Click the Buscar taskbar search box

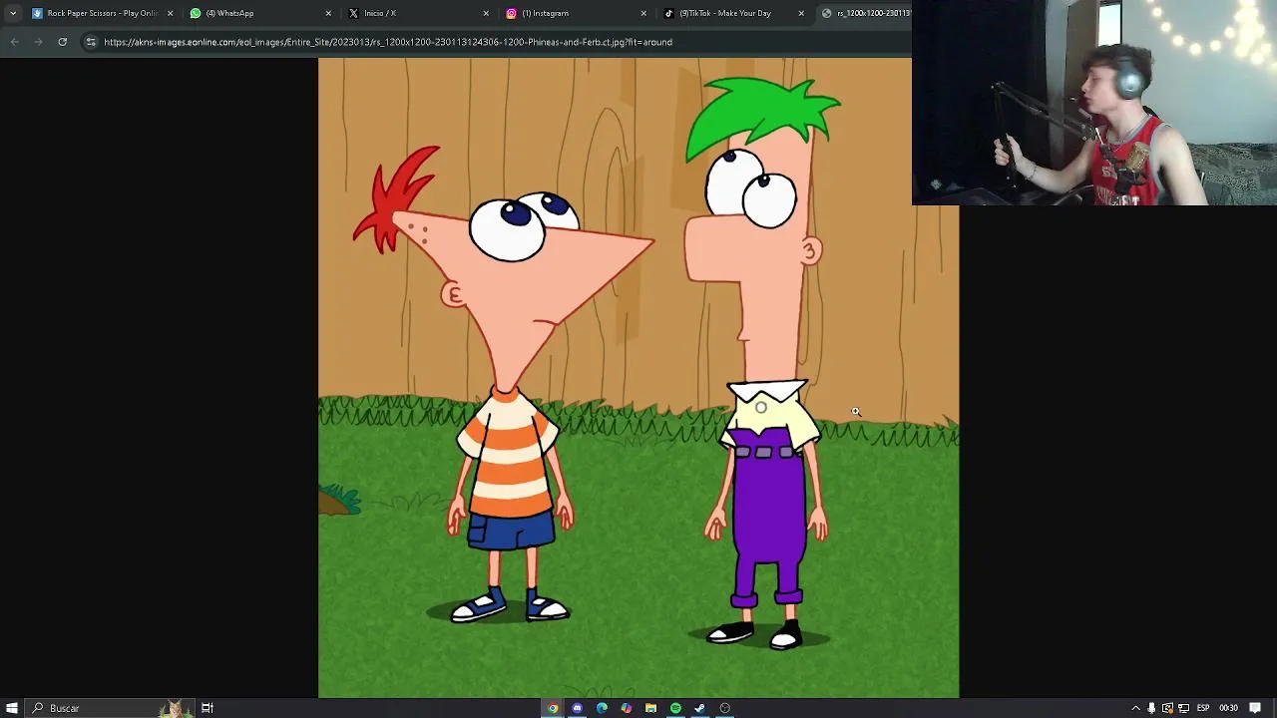point(110,708)
